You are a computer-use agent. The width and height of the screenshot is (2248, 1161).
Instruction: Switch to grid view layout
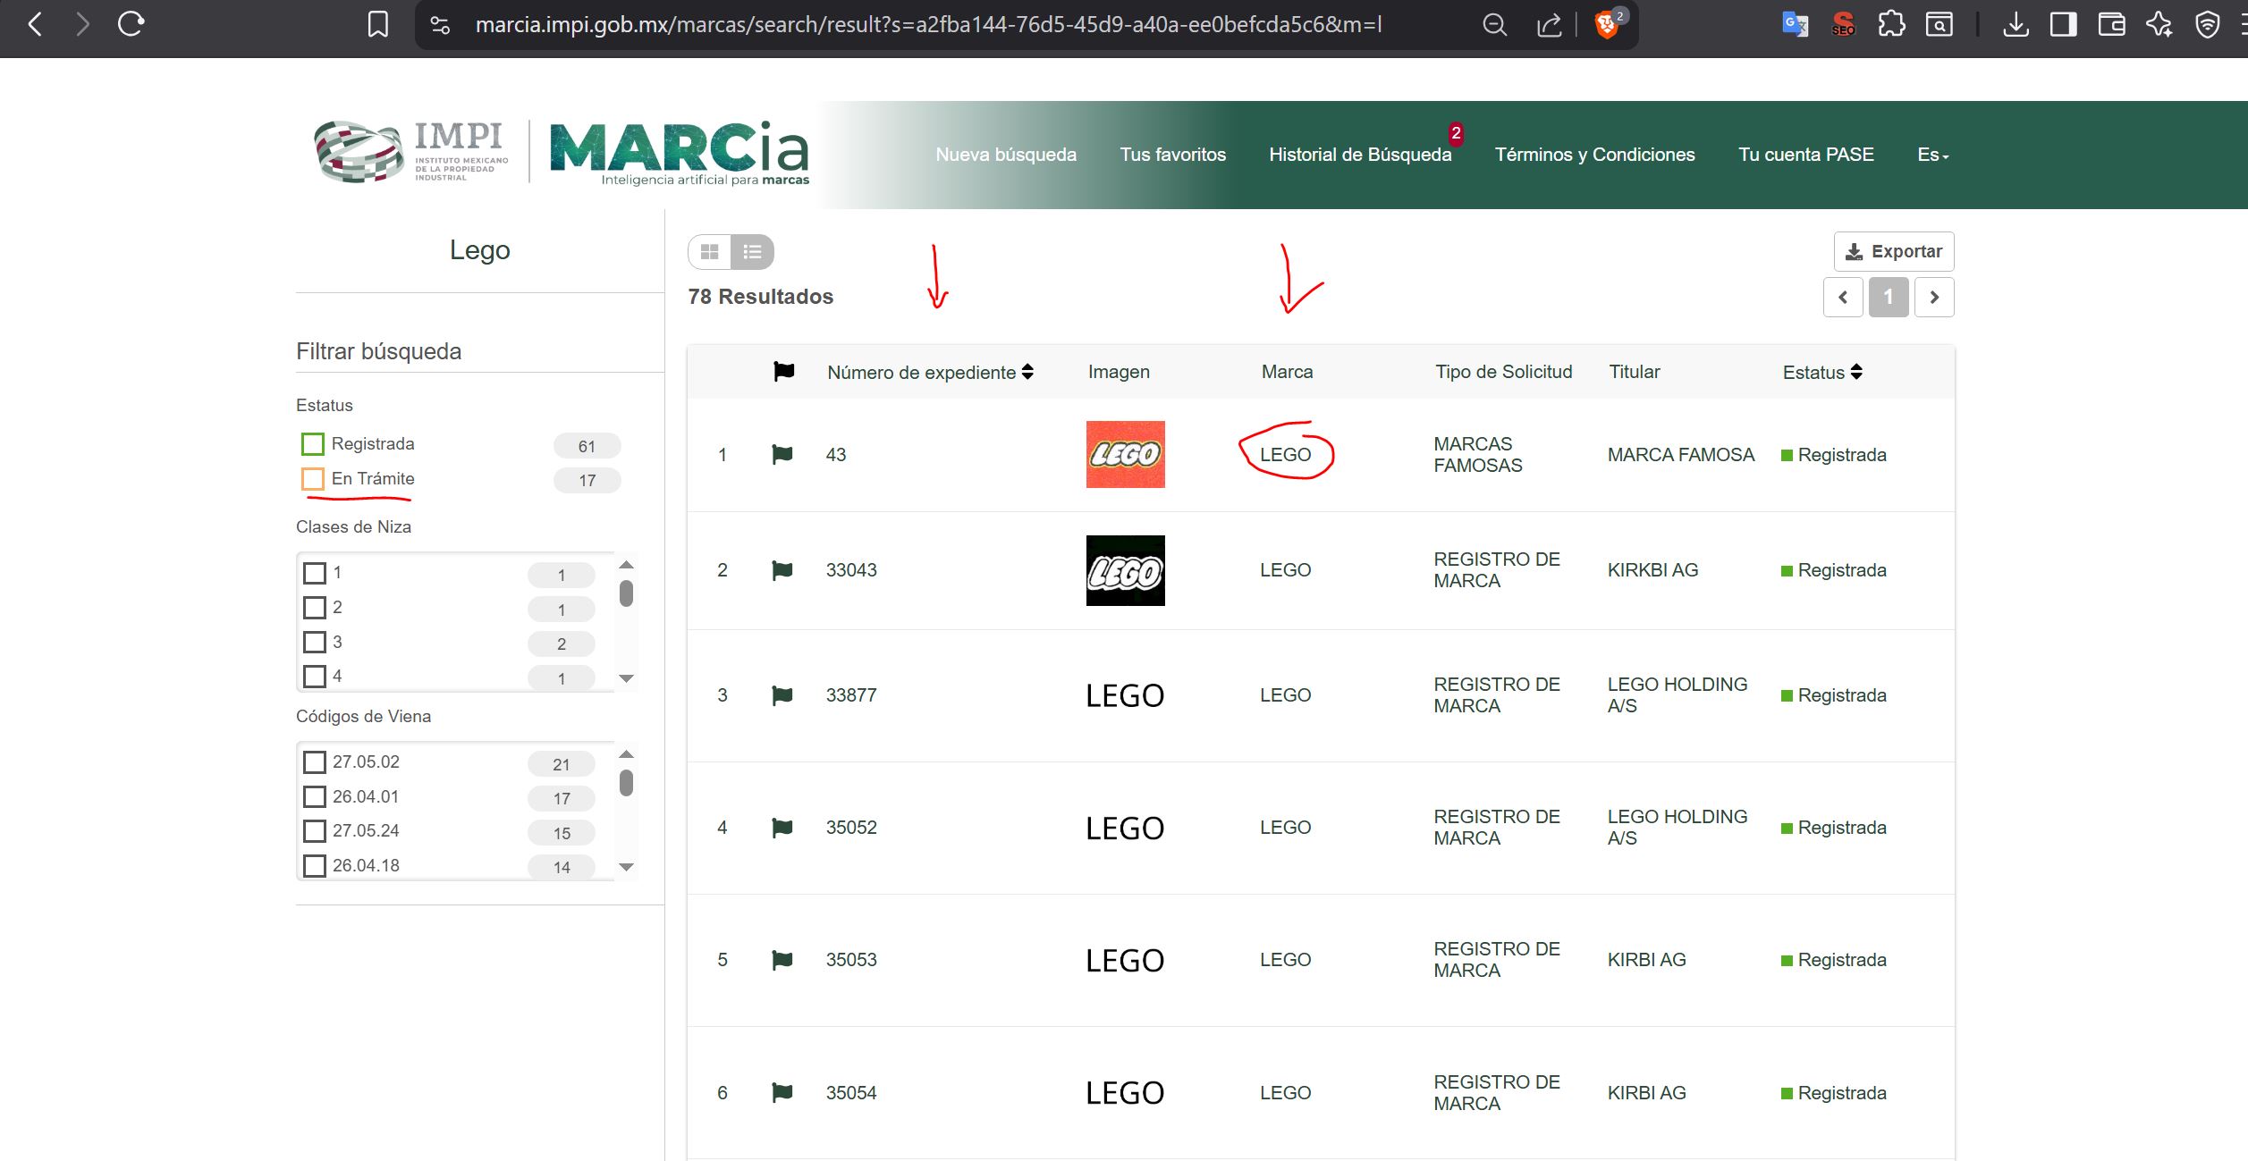pyautogui.click(x=709, y=252)
